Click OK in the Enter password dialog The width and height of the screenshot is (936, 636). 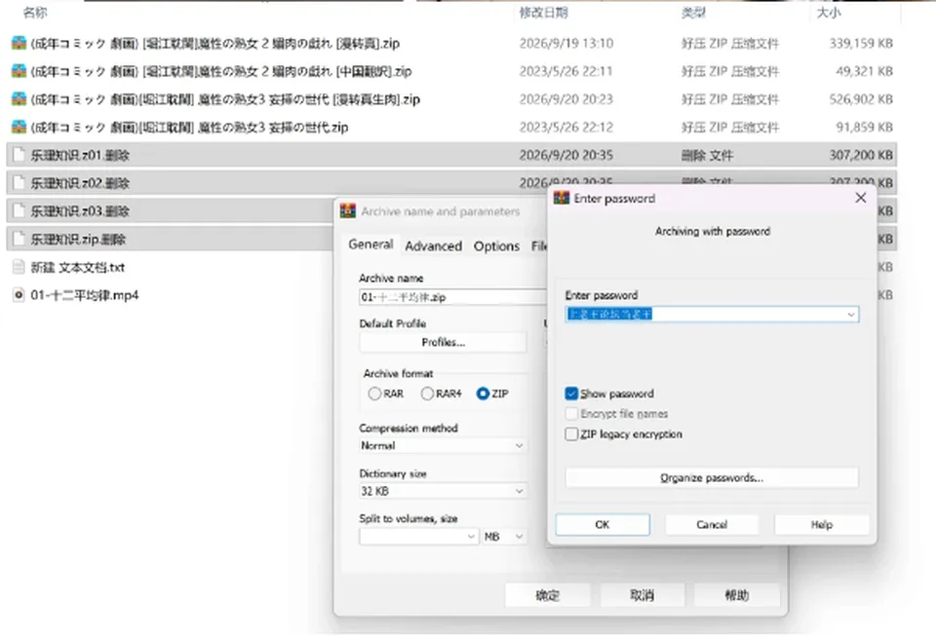(x=603, y=525)
